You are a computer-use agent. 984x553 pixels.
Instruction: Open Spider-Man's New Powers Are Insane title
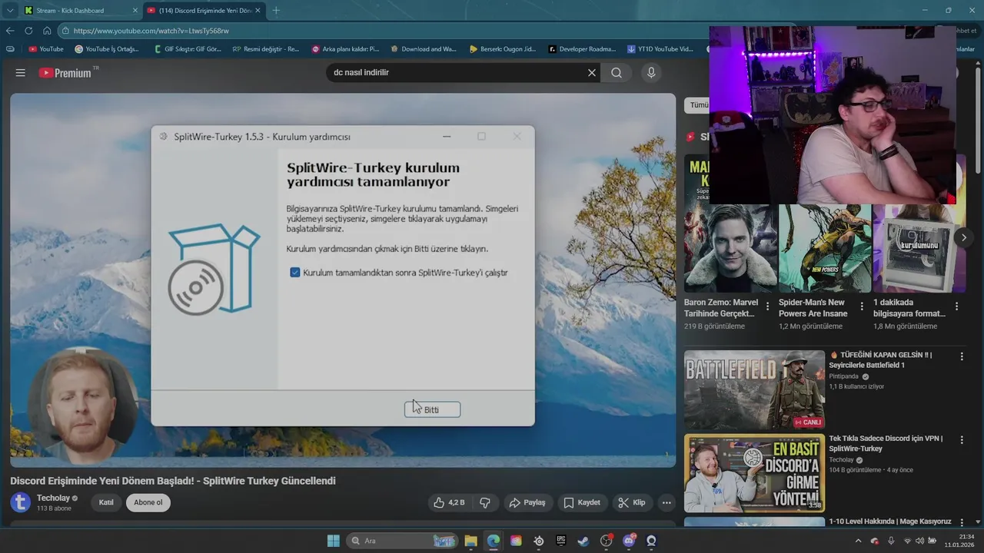tap(813, 308)
